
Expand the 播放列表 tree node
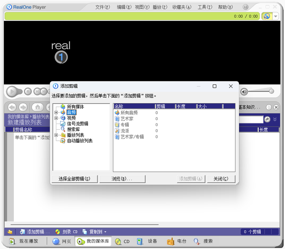tap(56, 135)
